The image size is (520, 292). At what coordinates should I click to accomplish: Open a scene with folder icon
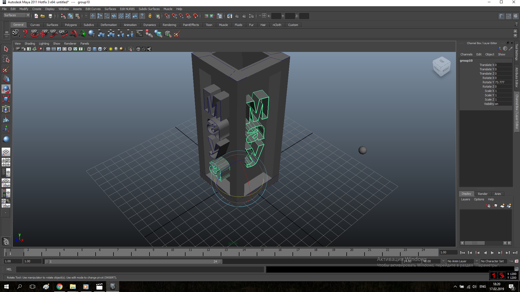coord(43,16)
